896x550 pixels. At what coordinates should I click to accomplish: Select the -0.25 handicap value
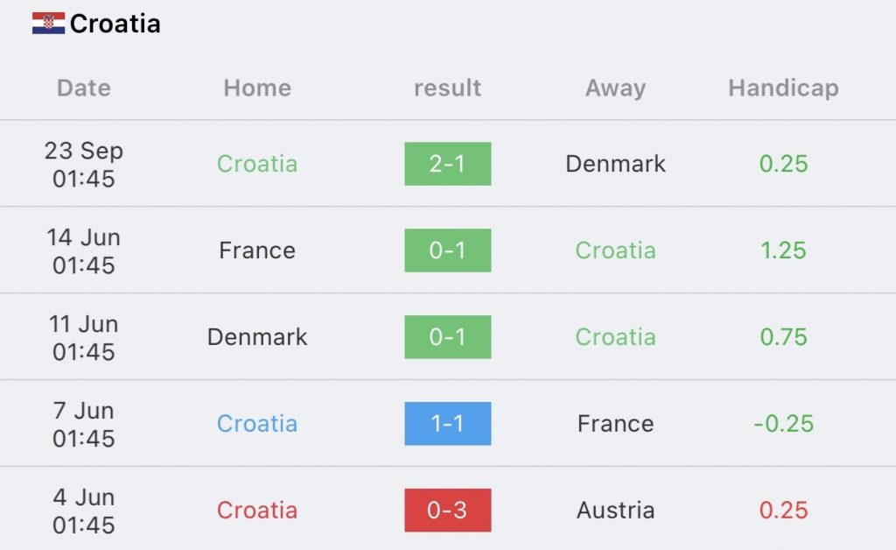point(783,424)
